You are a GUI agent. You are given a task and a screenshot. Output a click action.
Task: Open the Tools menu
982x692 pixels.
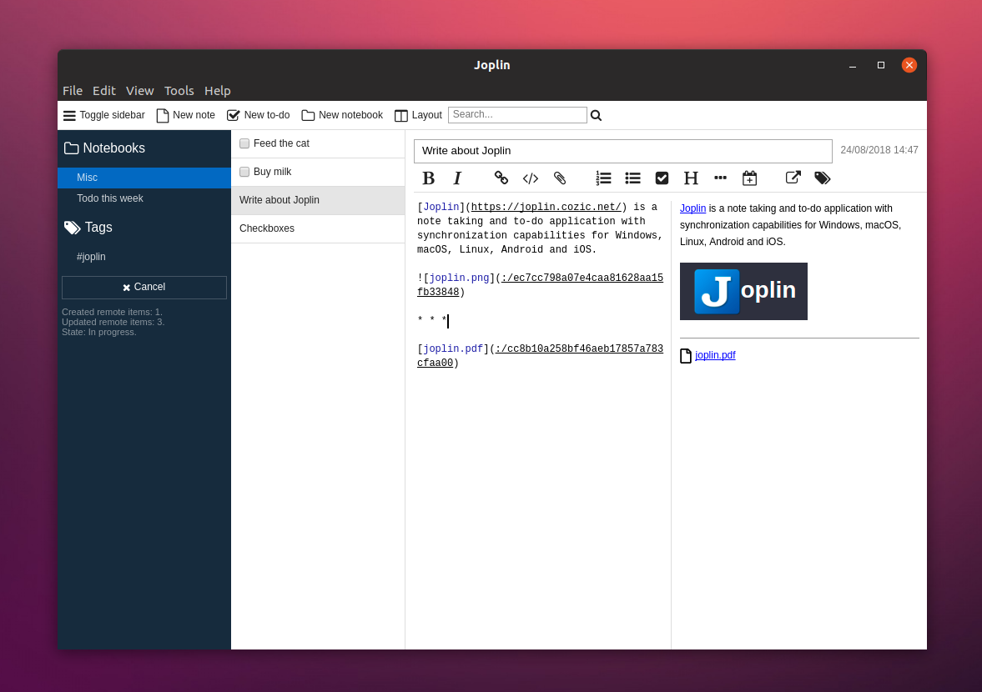(x=179, y=91)
